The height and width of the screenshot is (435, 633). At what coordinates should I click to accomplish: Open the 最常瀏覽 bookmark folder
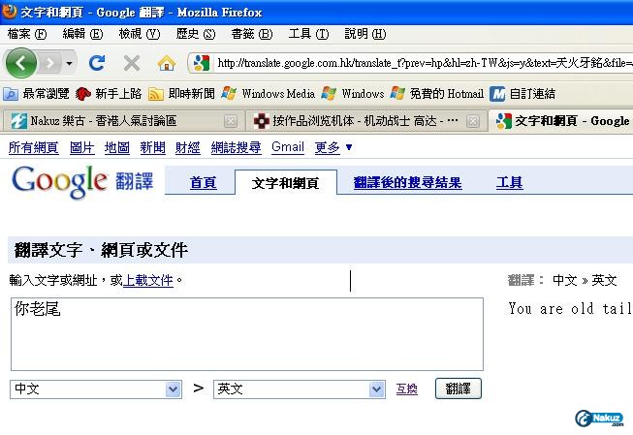tap(36, 94)
